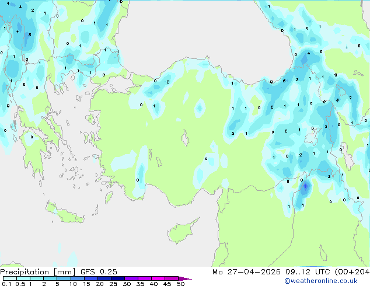This screenshot has width=370, height=286.
Task: Click the '45' legend scale label
Action: coord(167,284)
